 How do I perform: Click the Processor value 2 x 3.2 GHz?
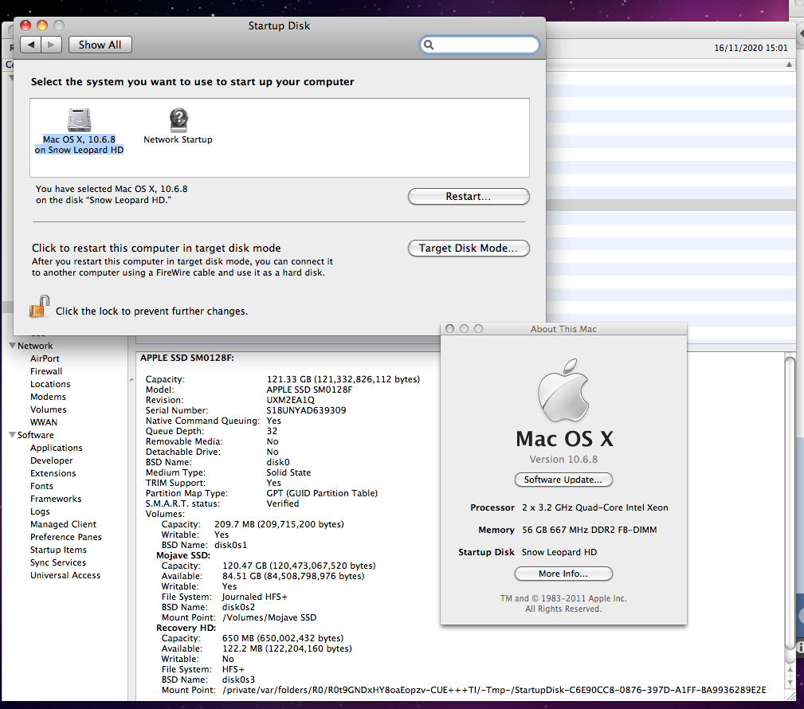tap(594, 507)
